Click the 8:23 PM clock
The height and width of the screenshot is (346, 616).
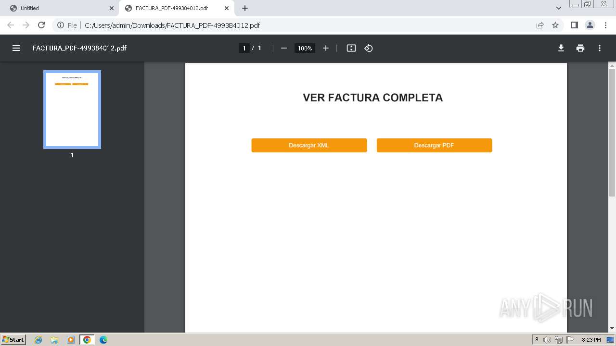pos(591,340)
